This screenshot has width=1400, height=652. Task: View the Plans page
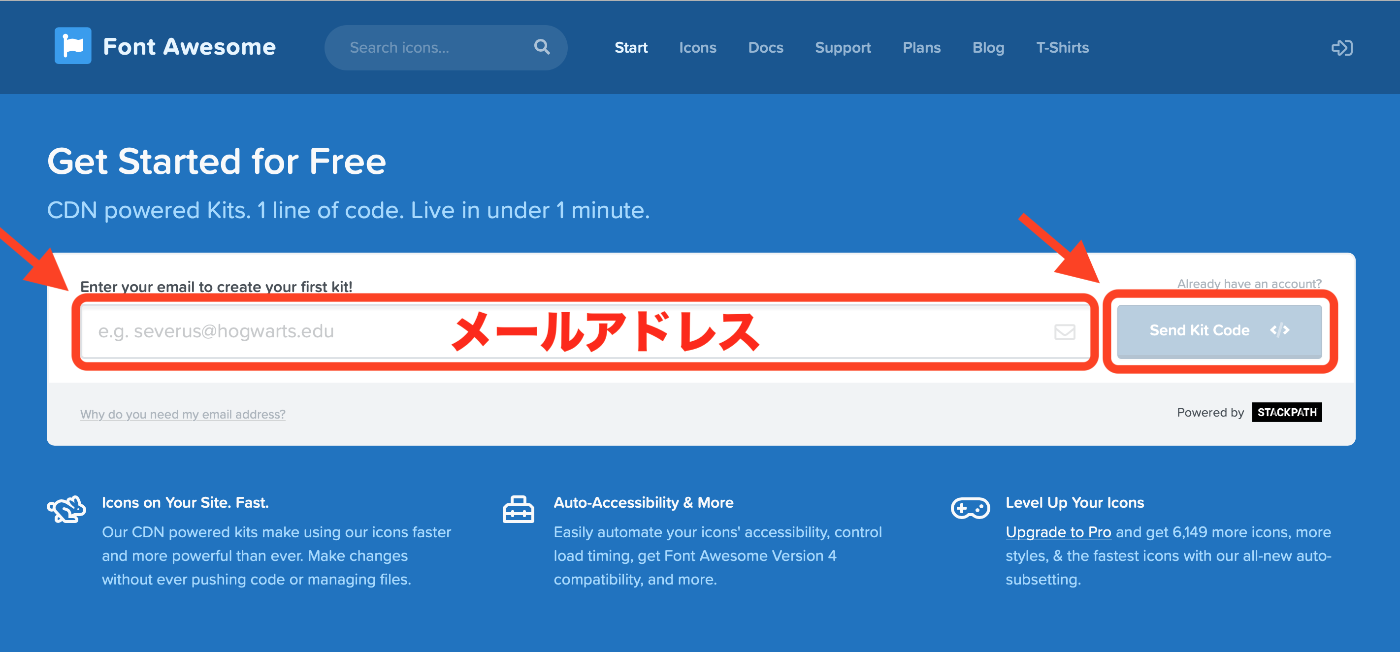[x=921, y=48]
